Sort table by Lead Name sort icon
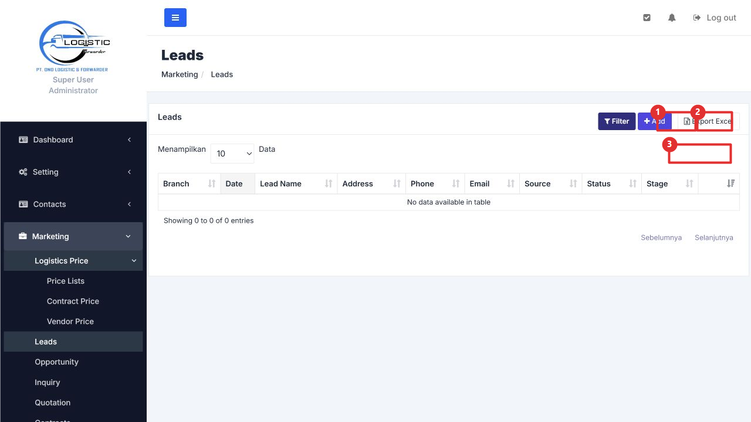 (329, 183)
